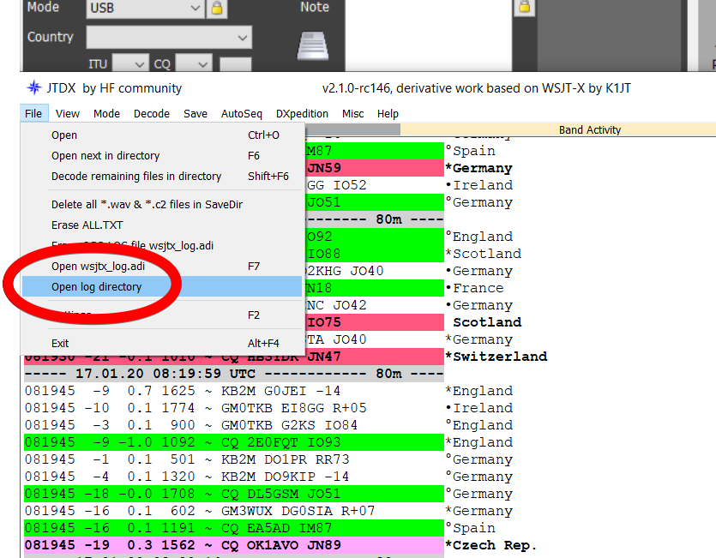Open the AutoSeq menu
The width and height of the screenshot is (716, 558).
coord(242,114)
